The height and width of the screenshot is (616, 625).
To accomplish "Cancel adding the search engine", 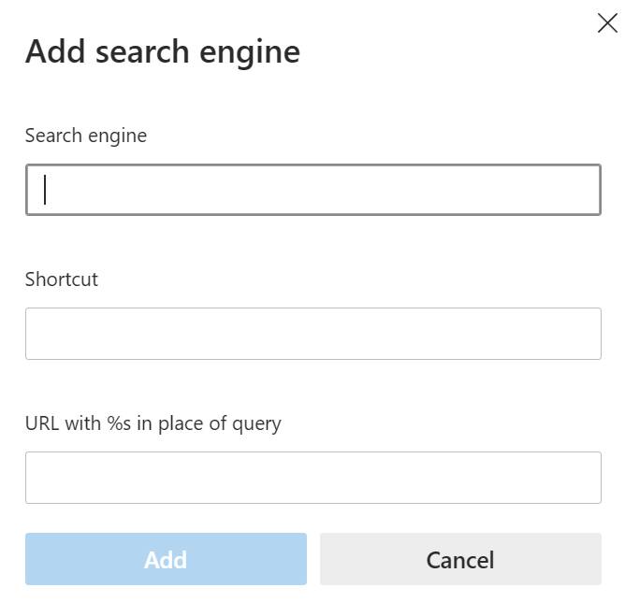I will [460, 559].
